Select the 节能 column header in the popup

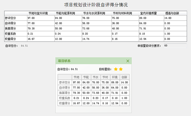pos(86,77)
